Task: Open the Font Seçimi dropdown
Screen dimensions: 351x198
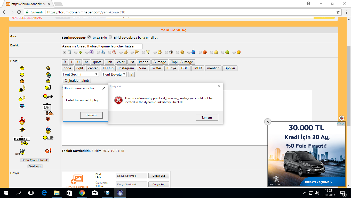Action: coord(80,74)
